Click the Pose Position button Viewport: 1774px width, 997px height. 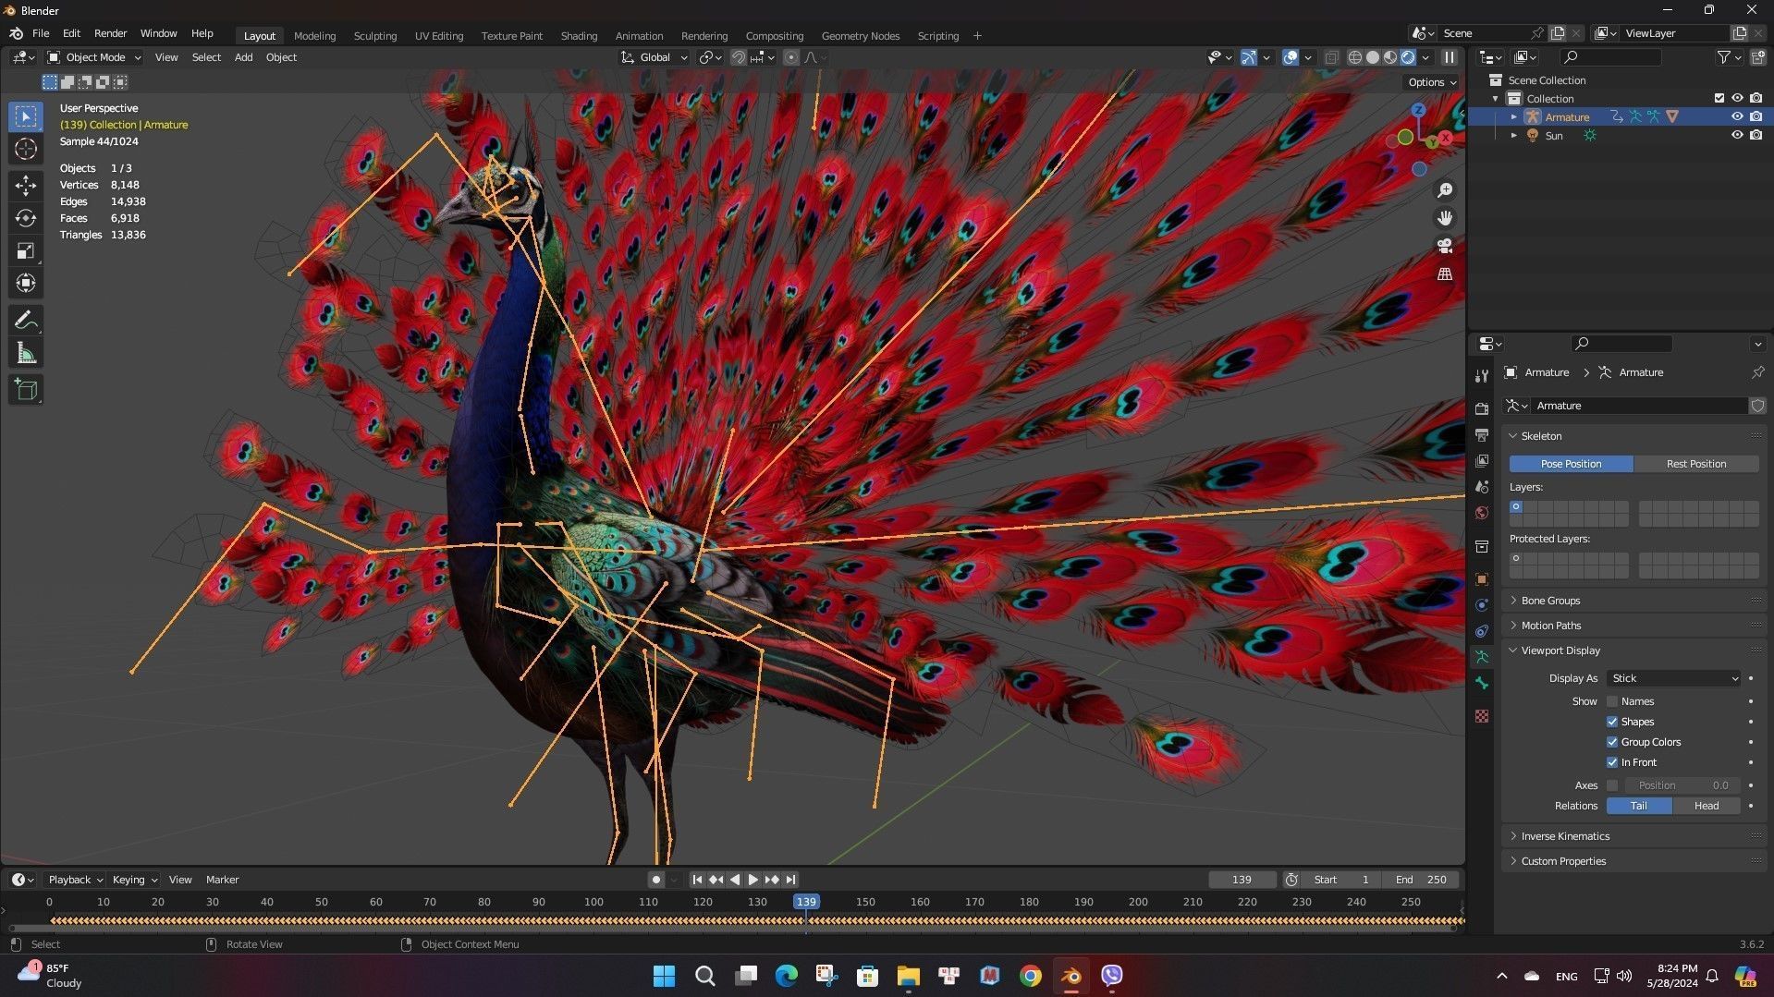point(1571,464)
